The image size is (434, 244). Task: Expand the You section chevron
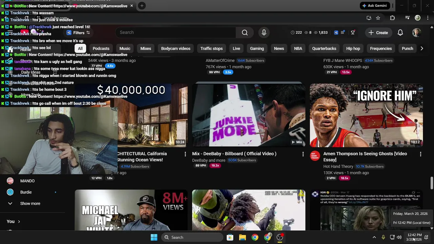coord(19,222)
